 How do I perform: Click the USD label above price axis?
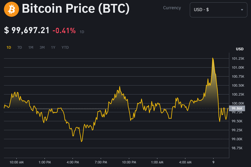tap(240, 49)
